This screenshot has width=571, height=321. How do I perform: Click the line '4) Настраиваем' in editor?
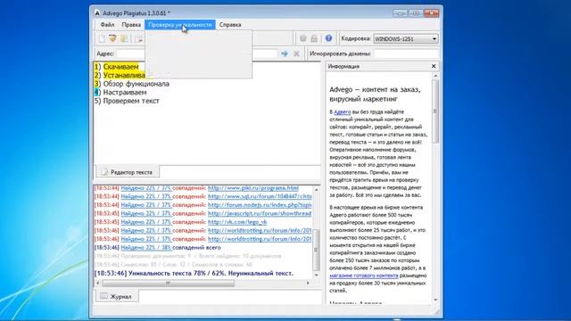120,93
